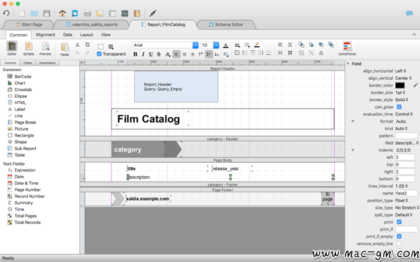
Task: Click the Bold formatting icon
Action: 136,54
